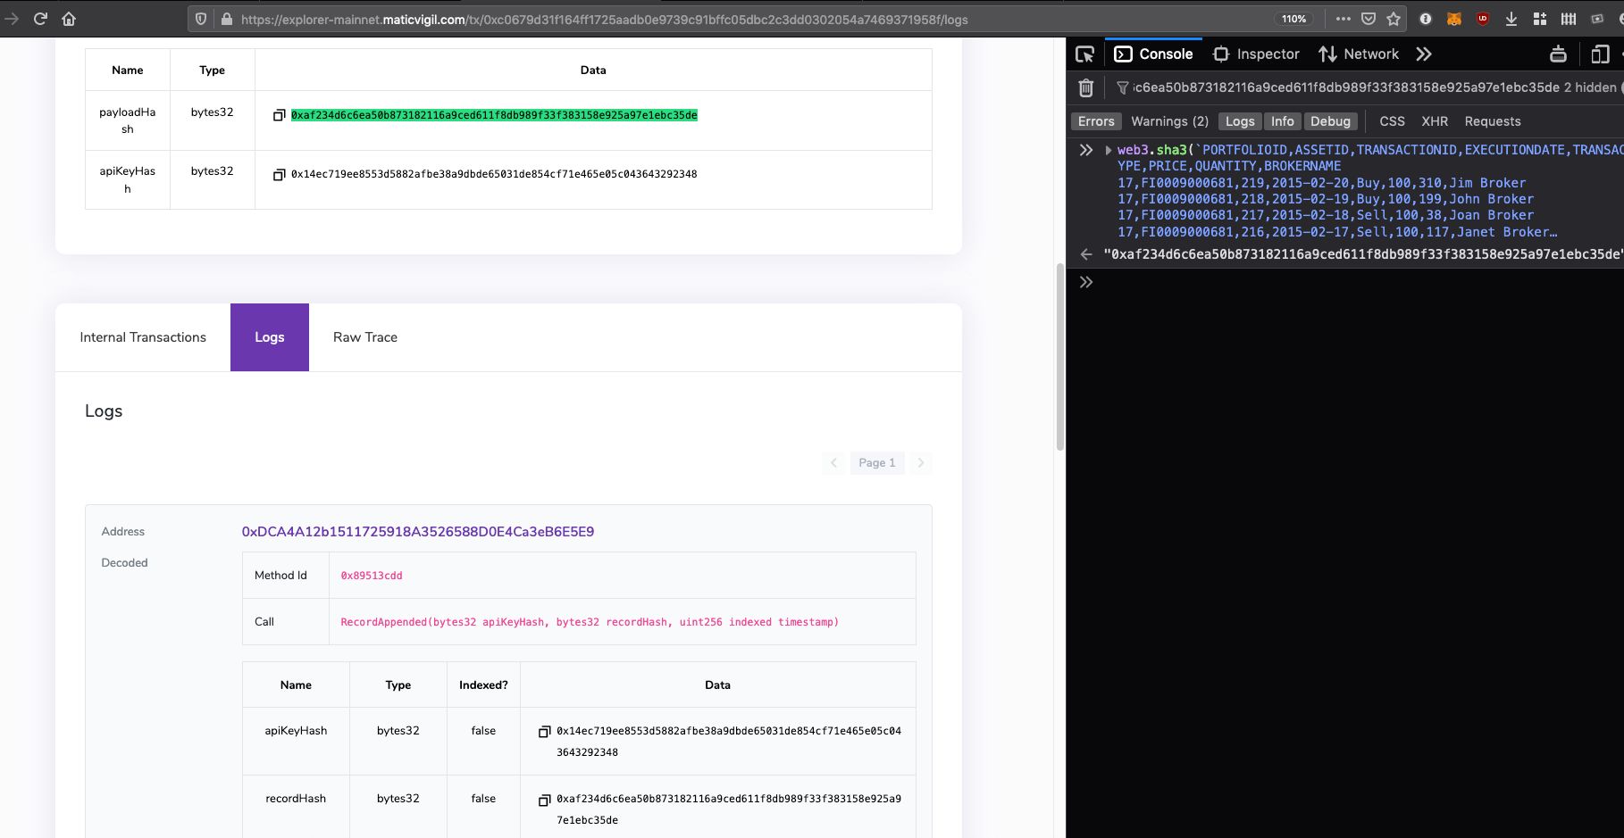1624x838 pixels.
Task: Open the Internal Transactions tab
Action: (x=143, y=337)
